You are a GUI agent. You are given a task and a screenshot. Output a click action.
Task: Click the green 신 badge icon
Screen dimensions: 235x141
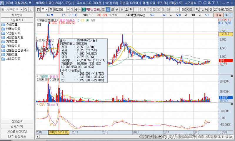coord(84,10)
